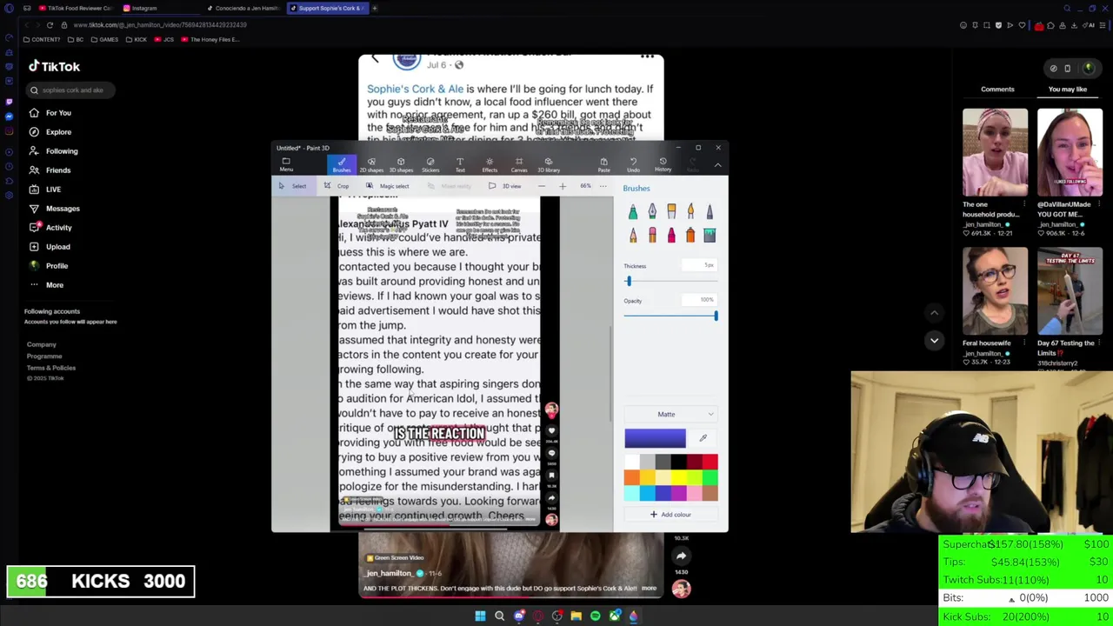Open Profile in TikTok sidebar
This screenshot has height=626, width=1113.
pyautogui.click(x=49, y=265)
